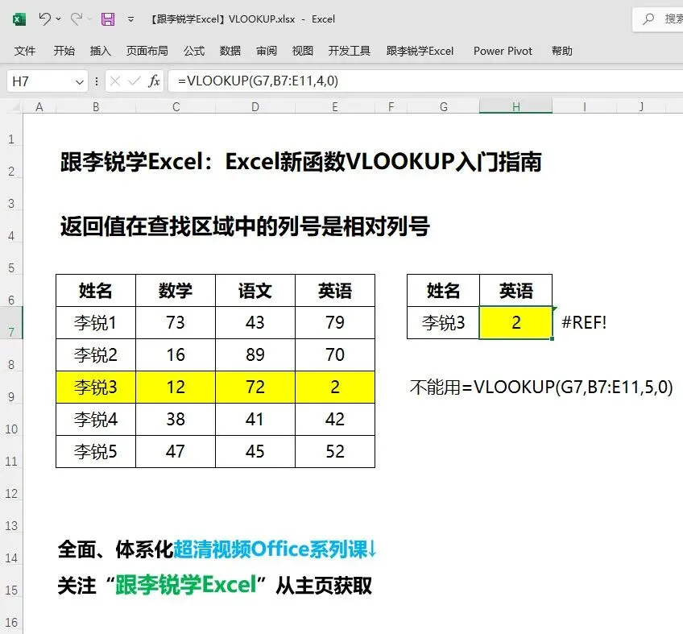Click text 不能用=VLOOKUP(G7,B7:E11,5,0)
This screenshot has height=634, width=683.
coord(541,387)
